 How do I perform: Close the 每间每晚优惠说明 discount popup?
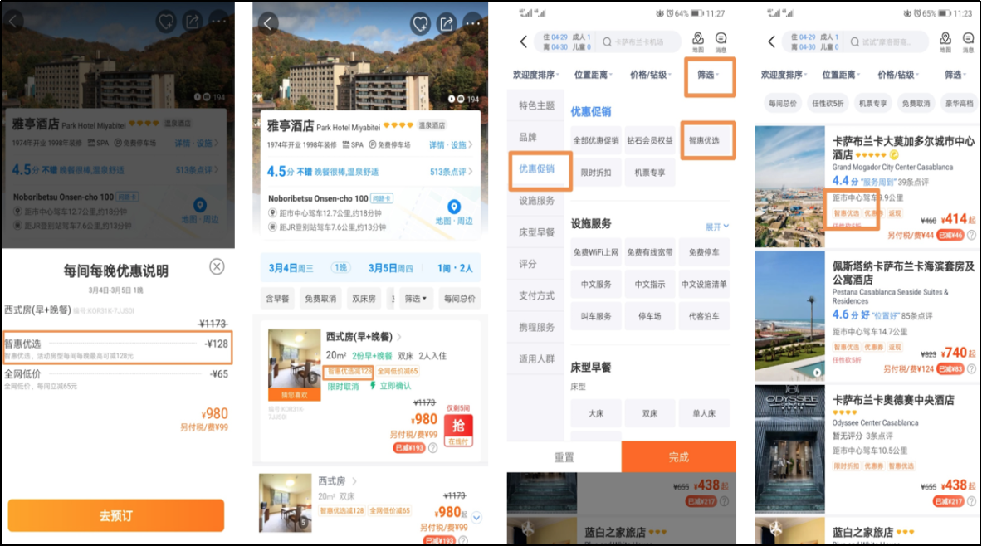[x=217, y=266]
